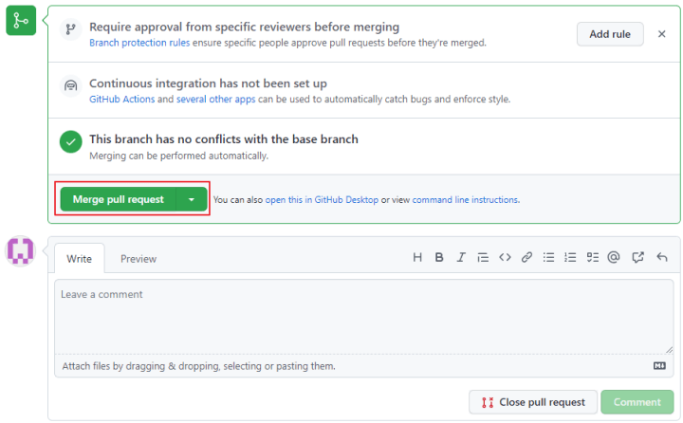Insert a quote block

coord(483,257)
